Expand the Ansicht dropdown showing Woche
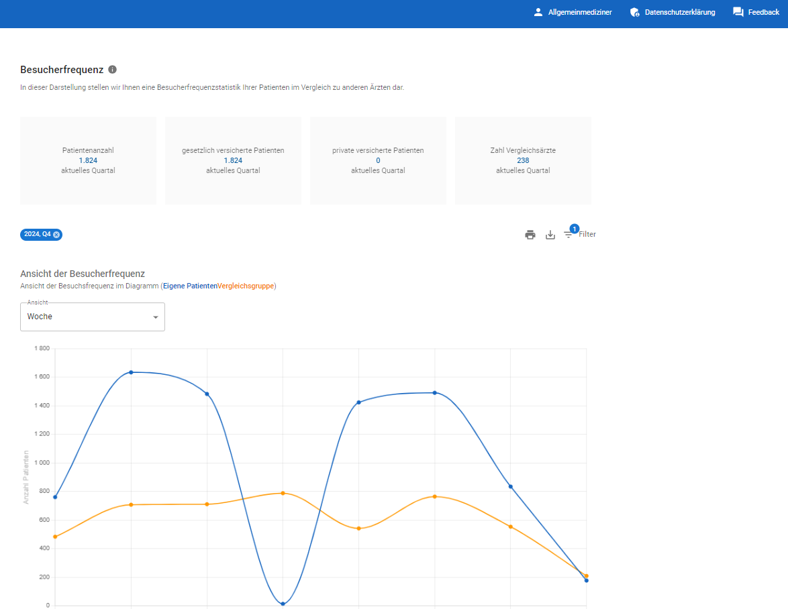 point(93,317)
